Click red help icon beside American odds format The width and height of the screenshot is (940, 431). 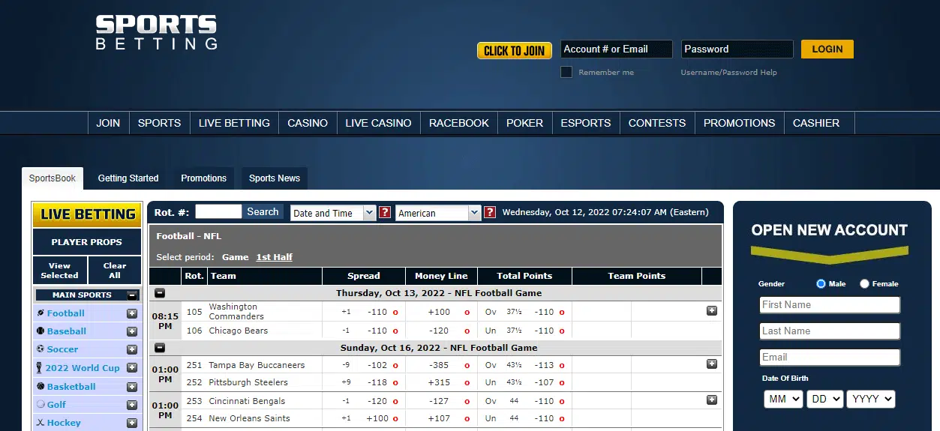(x=490, y=213)
